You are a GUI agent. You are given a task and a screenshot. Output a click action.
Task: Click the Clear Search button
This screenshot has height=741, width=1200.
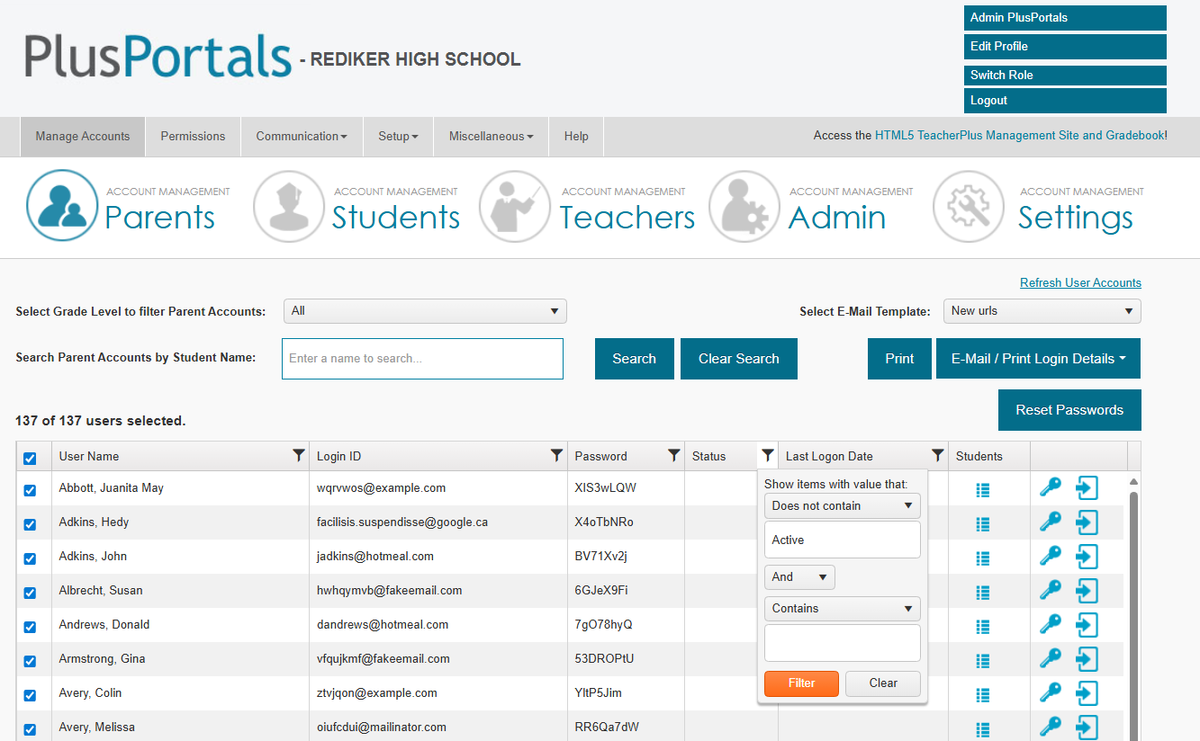point(739,359)
